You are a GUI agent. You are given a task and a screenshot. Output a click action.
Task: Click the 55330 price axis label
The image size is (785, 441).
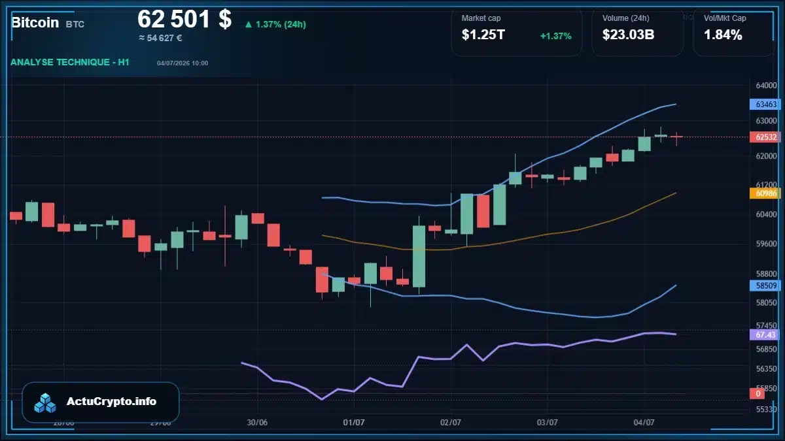tap(766, 409)
